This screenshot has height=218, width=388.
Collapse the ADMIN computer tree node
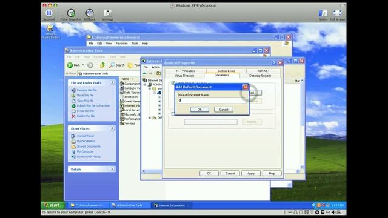point(145,85)
